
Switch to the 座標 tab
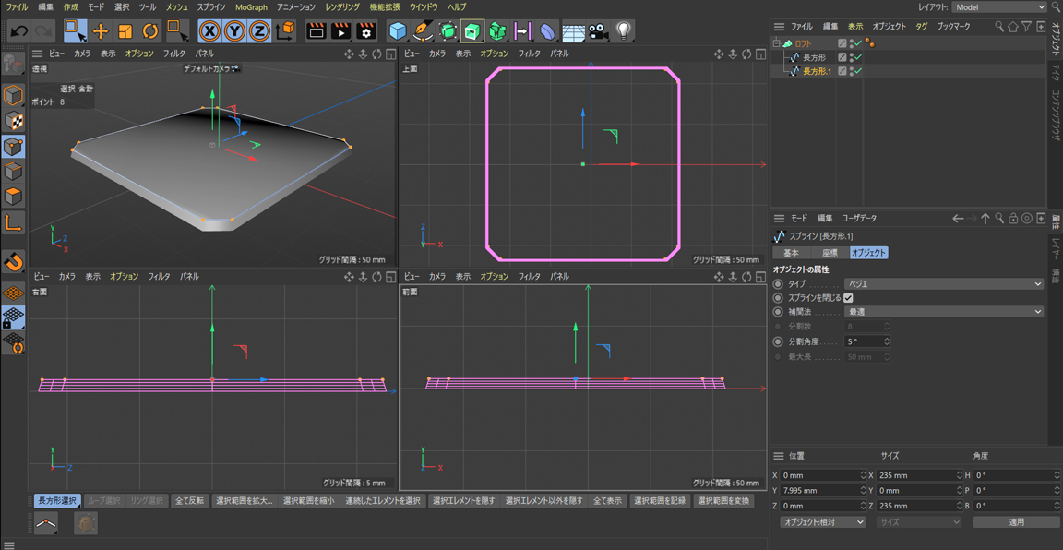point(829,253)
